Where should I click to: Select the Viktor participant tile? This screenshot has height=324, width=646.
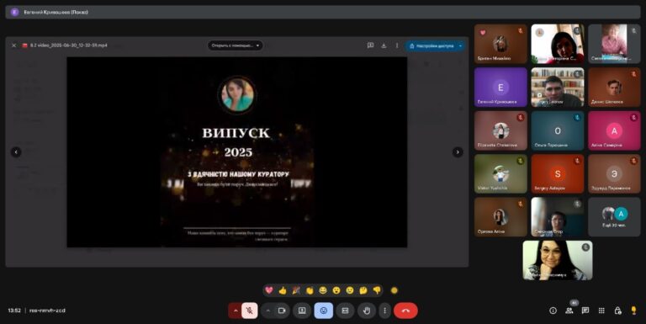tap(500, 174)
